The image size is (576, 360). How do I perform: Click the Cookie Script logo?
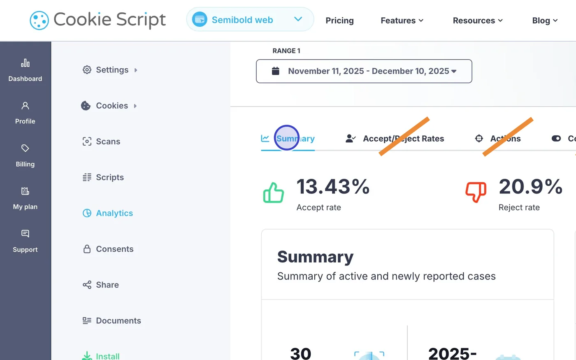tap(98, 20)
